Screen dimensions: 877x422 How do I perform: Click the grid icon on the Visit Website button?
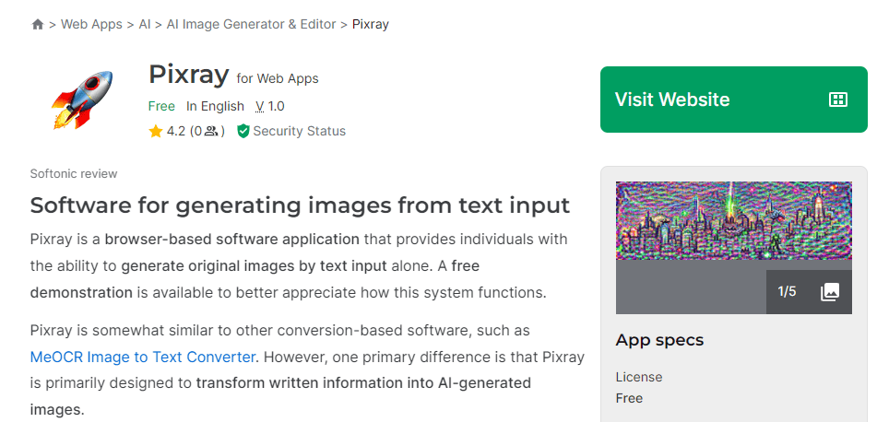pyautogui.click(x=837, y=100)
